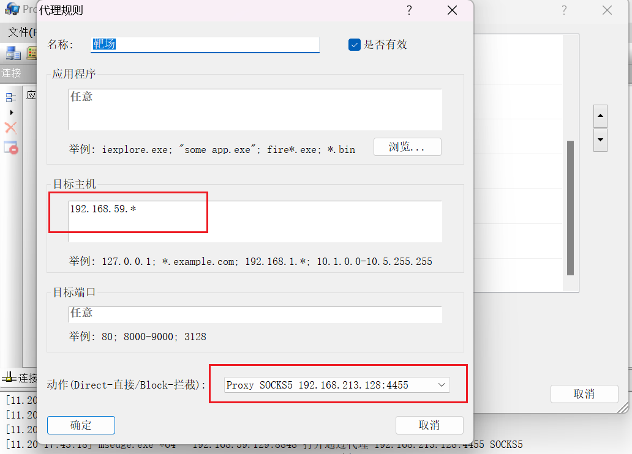Image resolution: width=632 pixels, height=454 pixels.
Task: Click the rules list vertical scrollbar thumb
Action: [570, 208]
